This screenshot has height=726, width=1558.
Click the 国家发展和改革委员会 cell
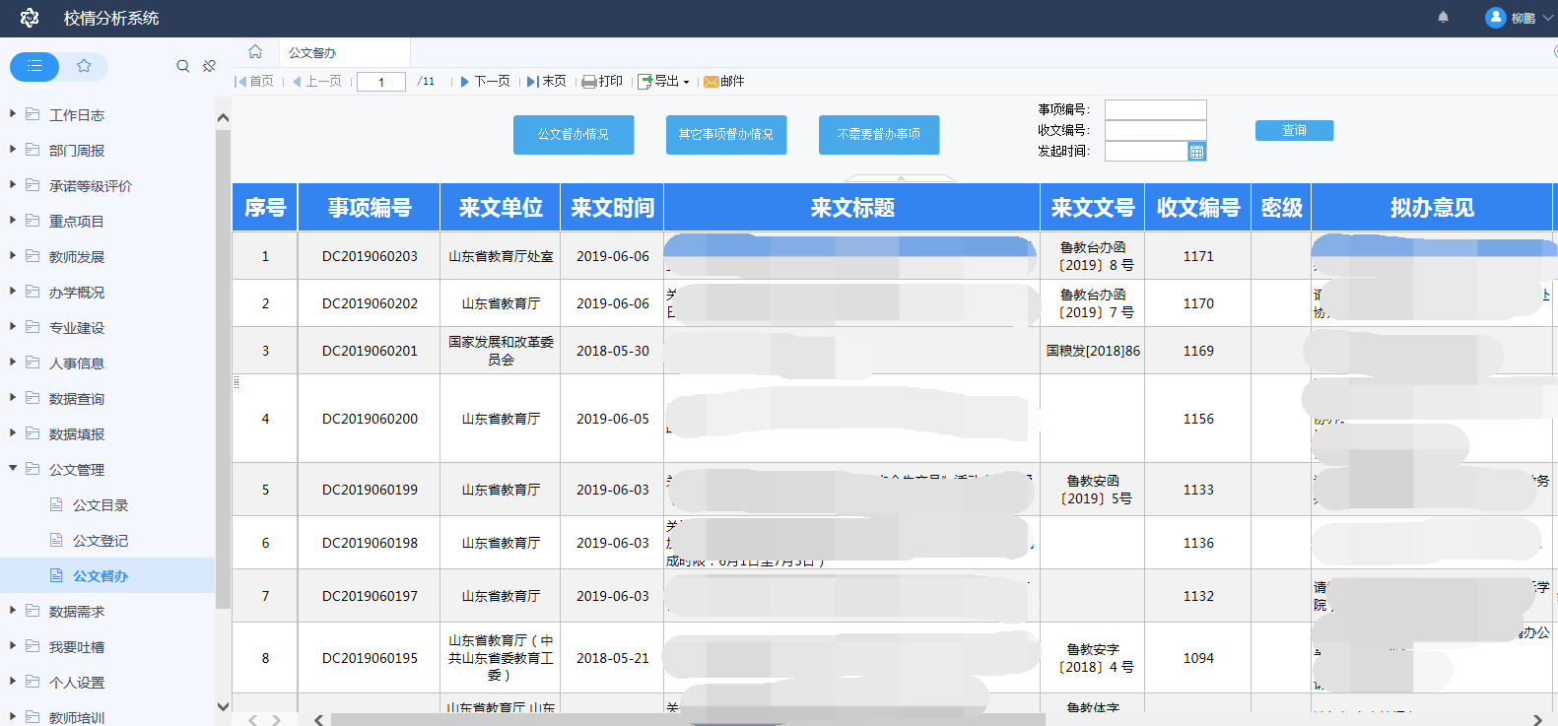(501, 351)
